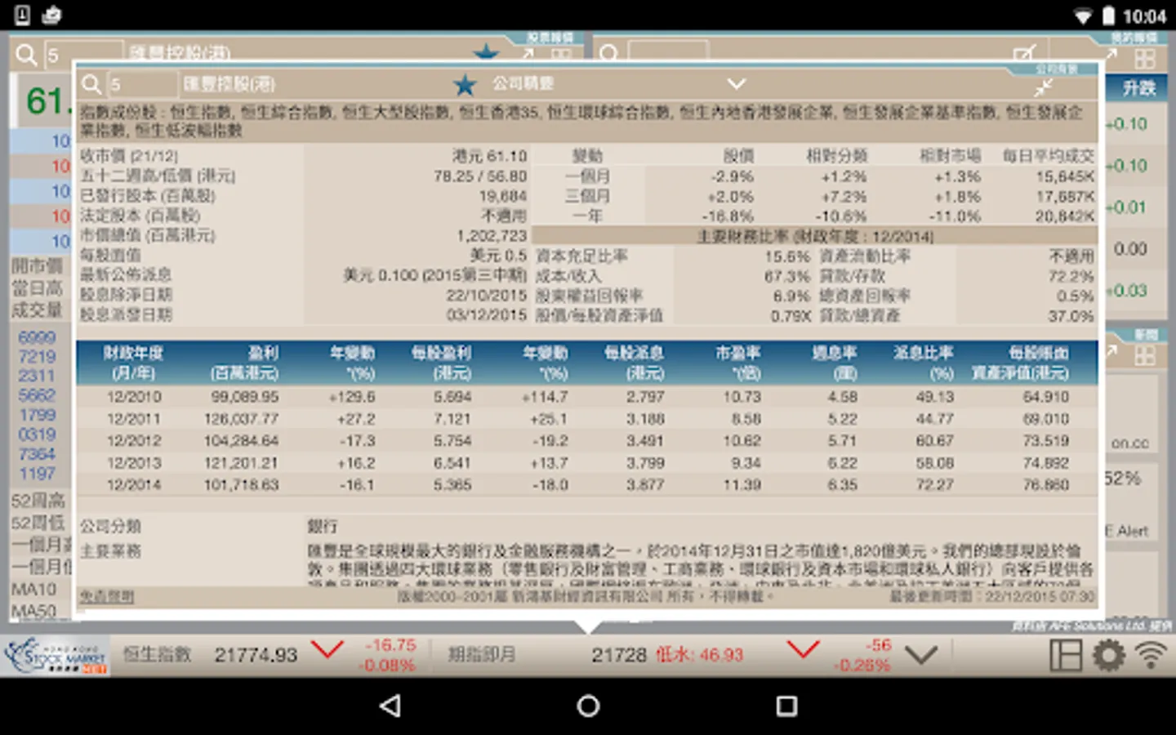The height and width of the screenshot is (735, 1176).
Task: Tap the on.cc news source label
Action: 1130,443
